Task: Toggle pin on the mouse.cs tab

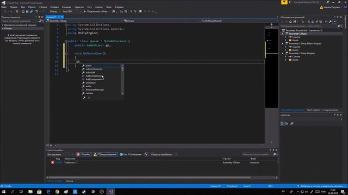Action: [x=59, y=17]
